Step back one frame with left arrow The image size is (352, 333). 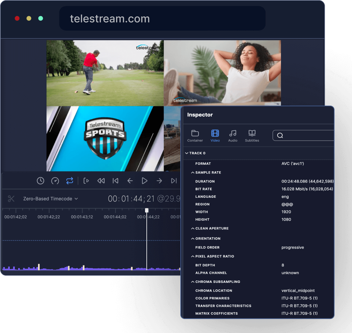[130, 181]
